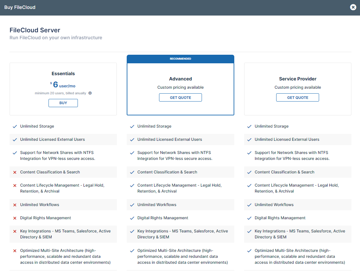Click red X by Essentials Key Integrations
The width and height of the screenshot is (360, 271).
[x=15, y=231]
